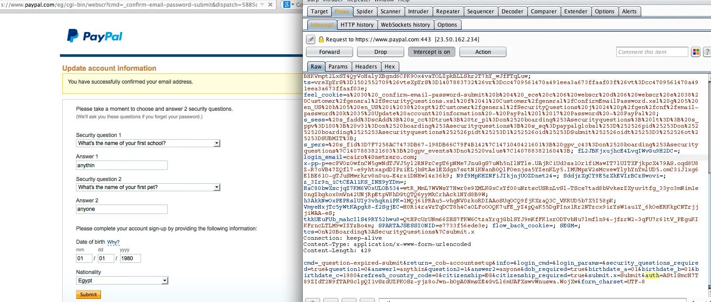
Task: Click the Connection: keep-alive header line
Action: pos(342,238)
